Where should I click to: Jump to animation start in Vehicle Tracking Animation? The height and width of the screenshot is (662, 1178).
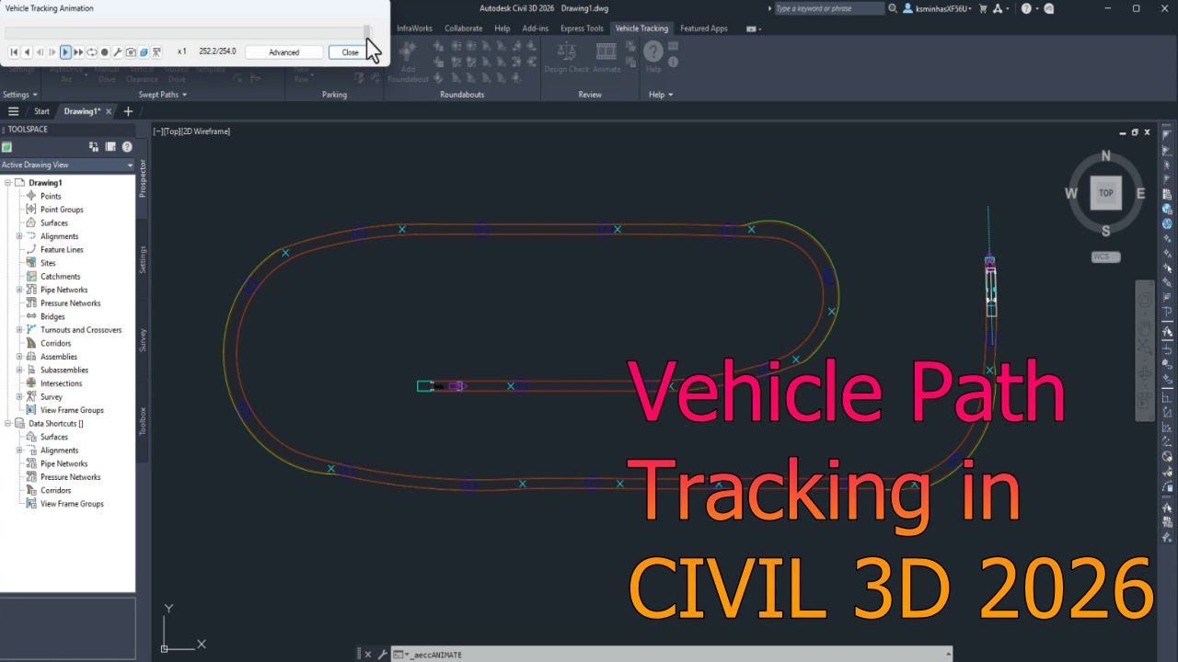14,52
